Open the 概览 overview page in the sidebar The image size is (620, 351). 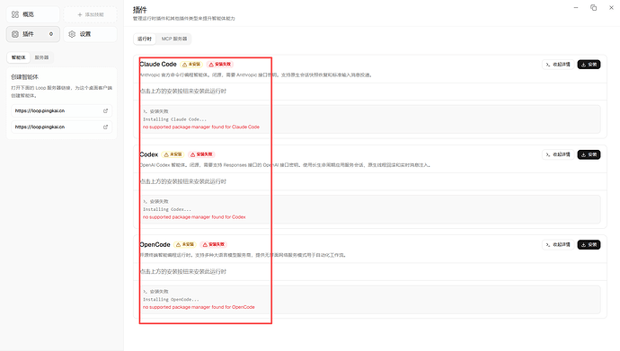coord(33,14)
